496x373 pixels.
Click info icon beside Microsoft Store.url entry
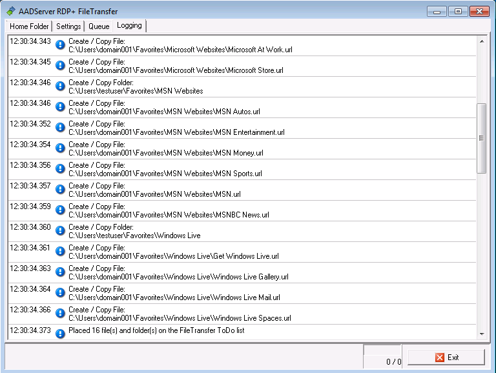pos(60,65)
